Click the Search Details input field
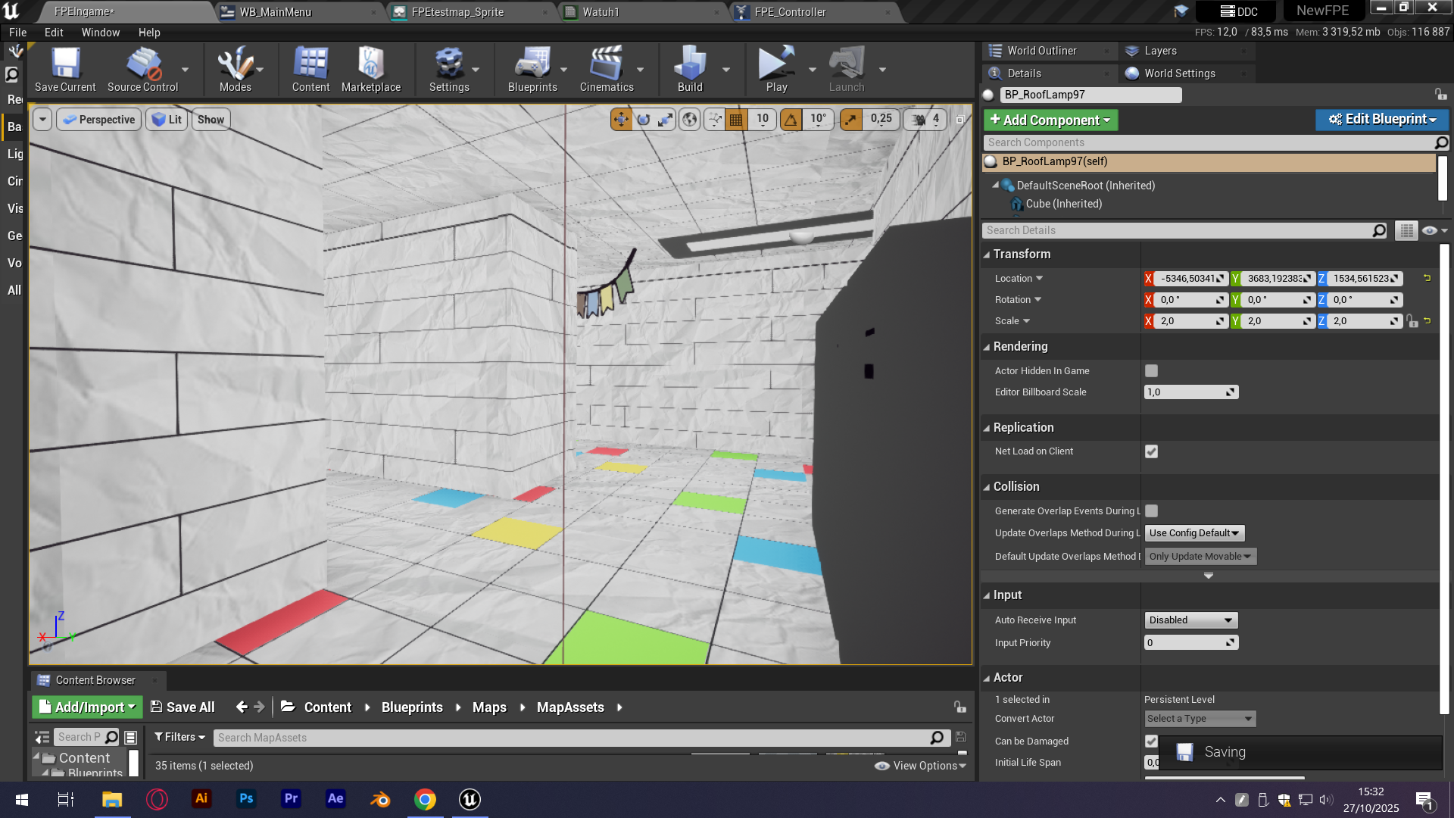1454x818 pixels. [1178, 230]
